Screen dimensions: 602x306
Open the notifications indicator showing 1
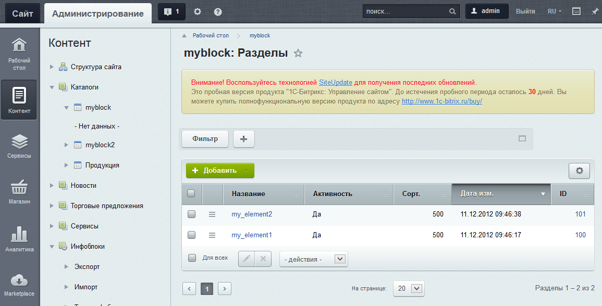click(x=171, y=12)
